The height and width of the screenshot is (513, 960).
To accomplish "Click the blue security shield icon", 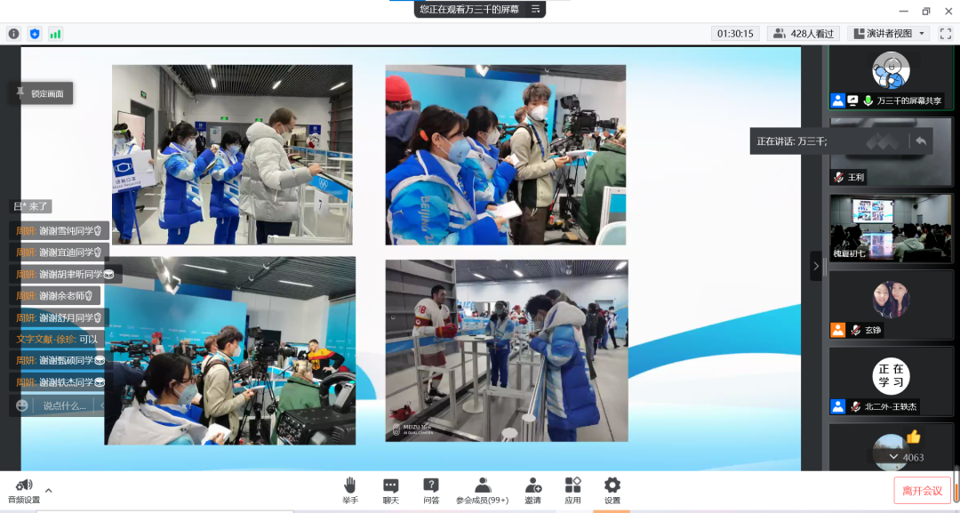I will 35,34.
